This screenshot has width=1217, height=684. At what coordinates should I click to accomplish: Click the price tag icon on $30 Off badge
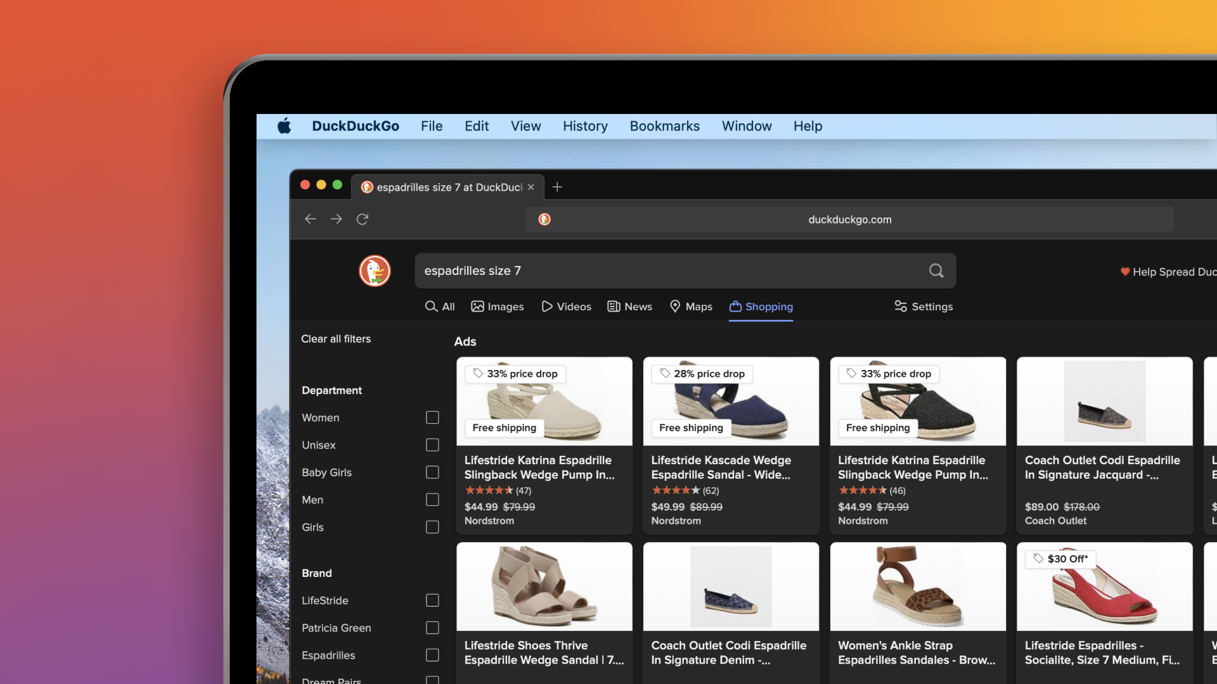pyautogui.click(x=1038, y=559)
